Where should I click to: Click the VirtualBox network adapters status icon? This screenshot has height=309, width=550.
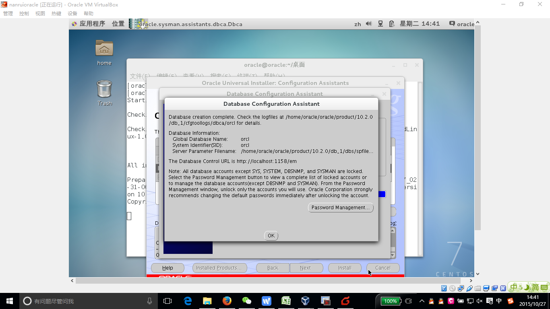click(x=461, y=288)
